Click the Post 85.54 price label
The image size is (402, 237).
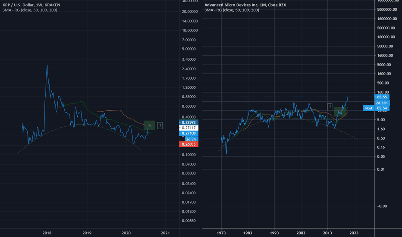click(376, 108)
